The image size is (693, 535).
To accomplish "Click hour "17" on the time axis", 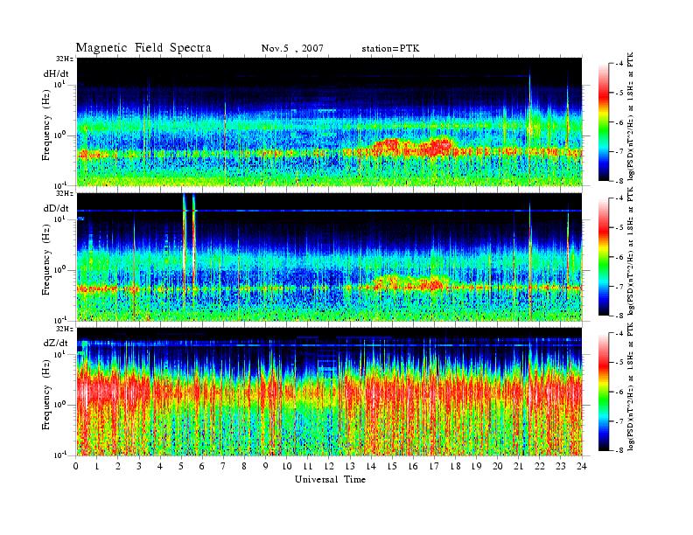I will pos(435,466).
